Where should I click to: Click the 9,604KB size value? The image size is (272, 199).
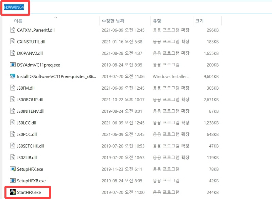coord(211,76)
